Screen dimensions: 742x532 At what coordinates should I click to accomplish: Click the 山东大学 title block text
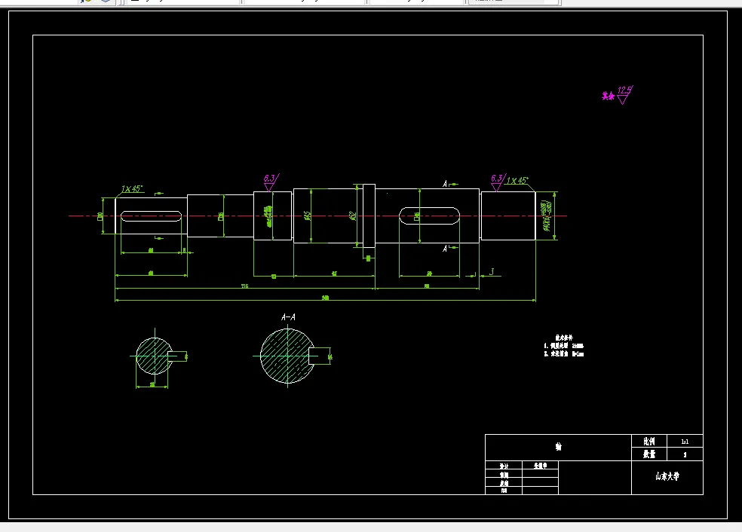[667, 476]
